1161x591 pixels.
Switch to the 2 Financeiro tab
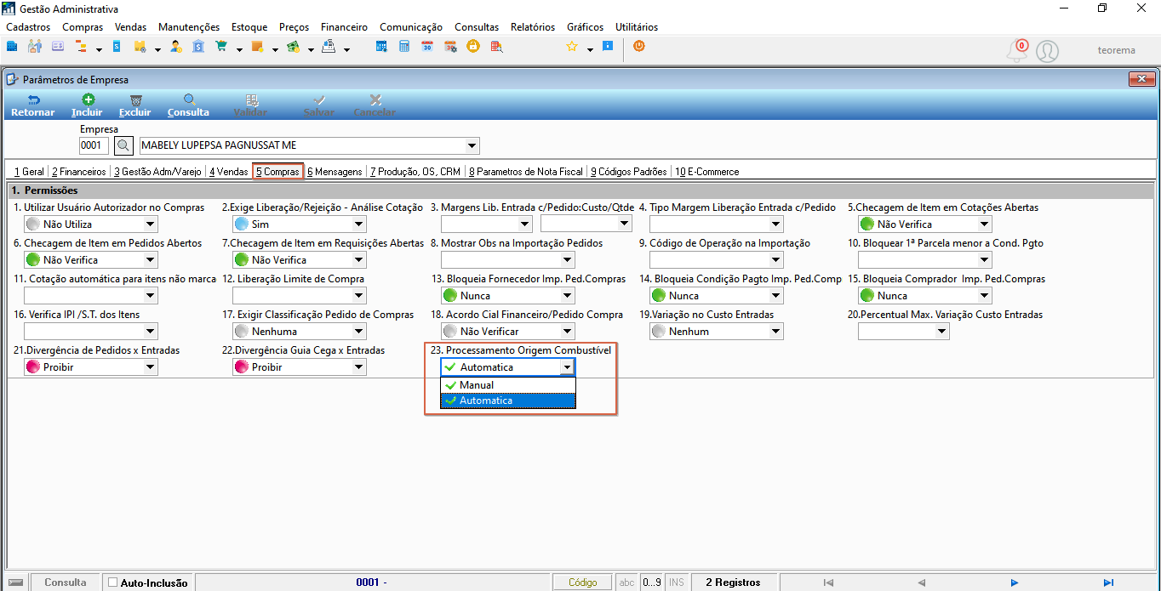78,172
